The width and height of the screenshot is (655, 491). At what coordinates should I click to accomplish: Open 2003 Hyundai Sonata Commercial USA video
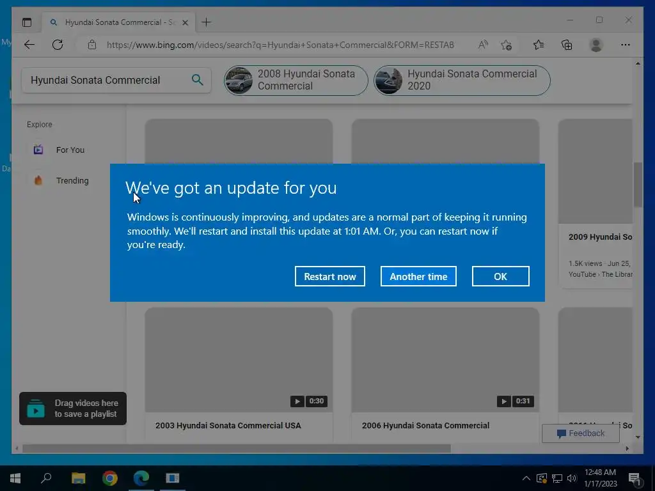coord(228,425)
